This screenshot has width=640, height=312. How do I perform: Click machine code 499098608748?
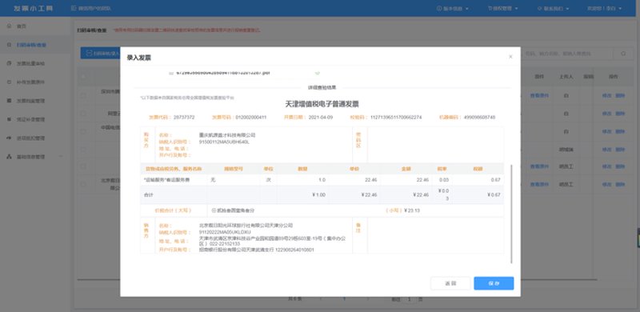click(x=479, y=118)
